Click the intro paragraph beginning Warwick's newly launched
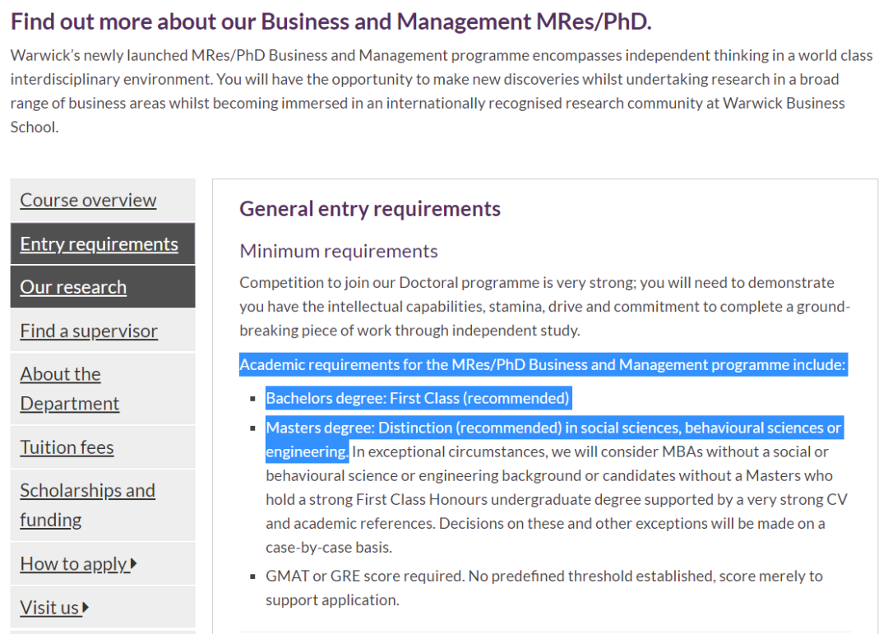The height and width of the screenshot is (634, 888). point(442,91)
